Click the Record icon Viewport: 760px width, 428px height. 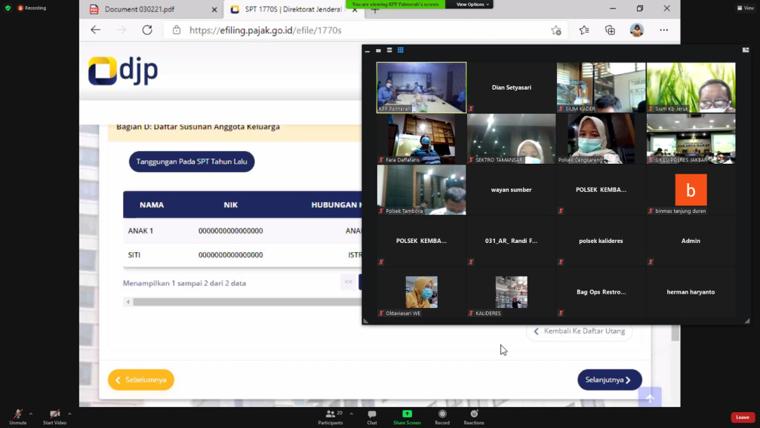click(x=442, y=414)
